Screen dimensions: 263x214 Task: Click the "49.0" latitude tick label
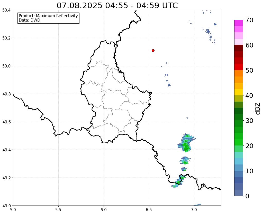click(x=6, y=206)
